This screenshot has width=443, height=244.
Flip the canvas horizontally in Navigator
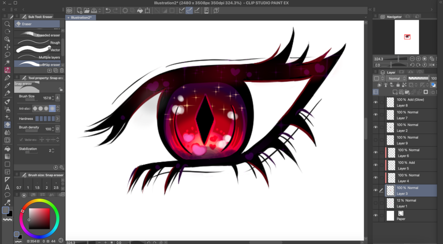coord(432,65)
